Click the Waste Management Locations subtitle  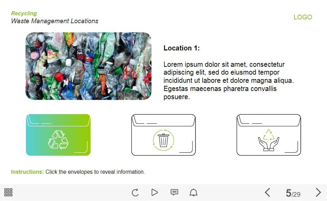point(54,21)
